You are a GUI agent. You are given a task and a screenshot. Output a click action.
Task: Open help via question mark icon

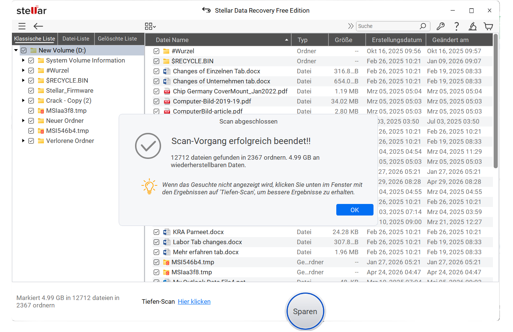[456, 26]
